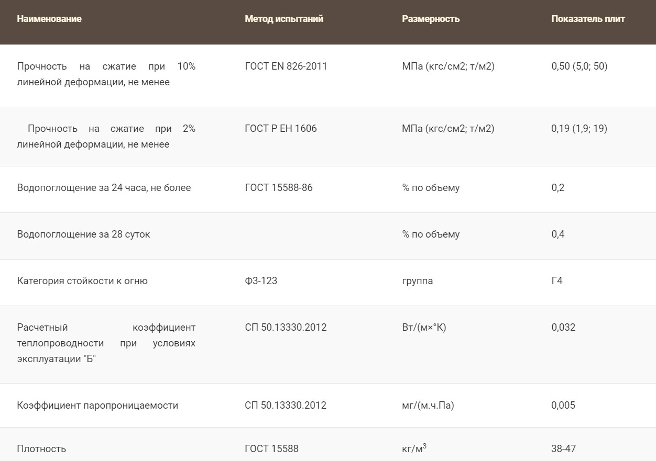
Task: Click the "Водопоглощение за 28 суток" row name
Action: pyautogui.click(x=83, y=234)
